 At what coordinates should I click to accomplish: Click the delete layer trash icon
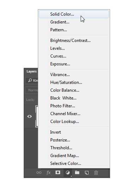tap(96, 173)
